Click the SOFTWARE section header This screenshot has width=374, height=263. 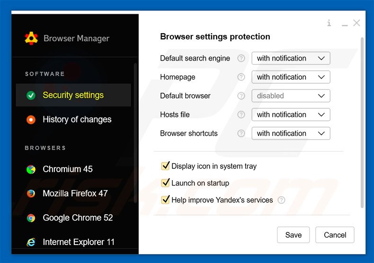pyautogui.click(x=45, y=74)
